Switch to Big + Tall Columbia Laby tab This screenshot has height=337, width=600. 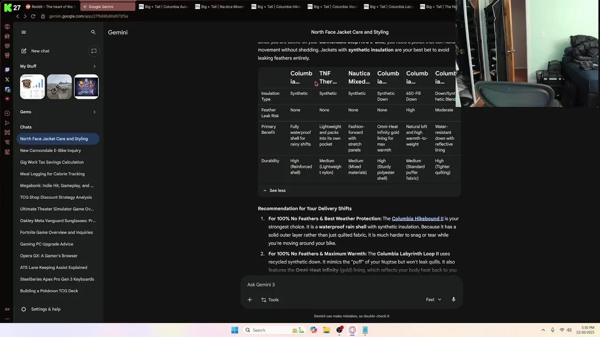tap(389, 7)
